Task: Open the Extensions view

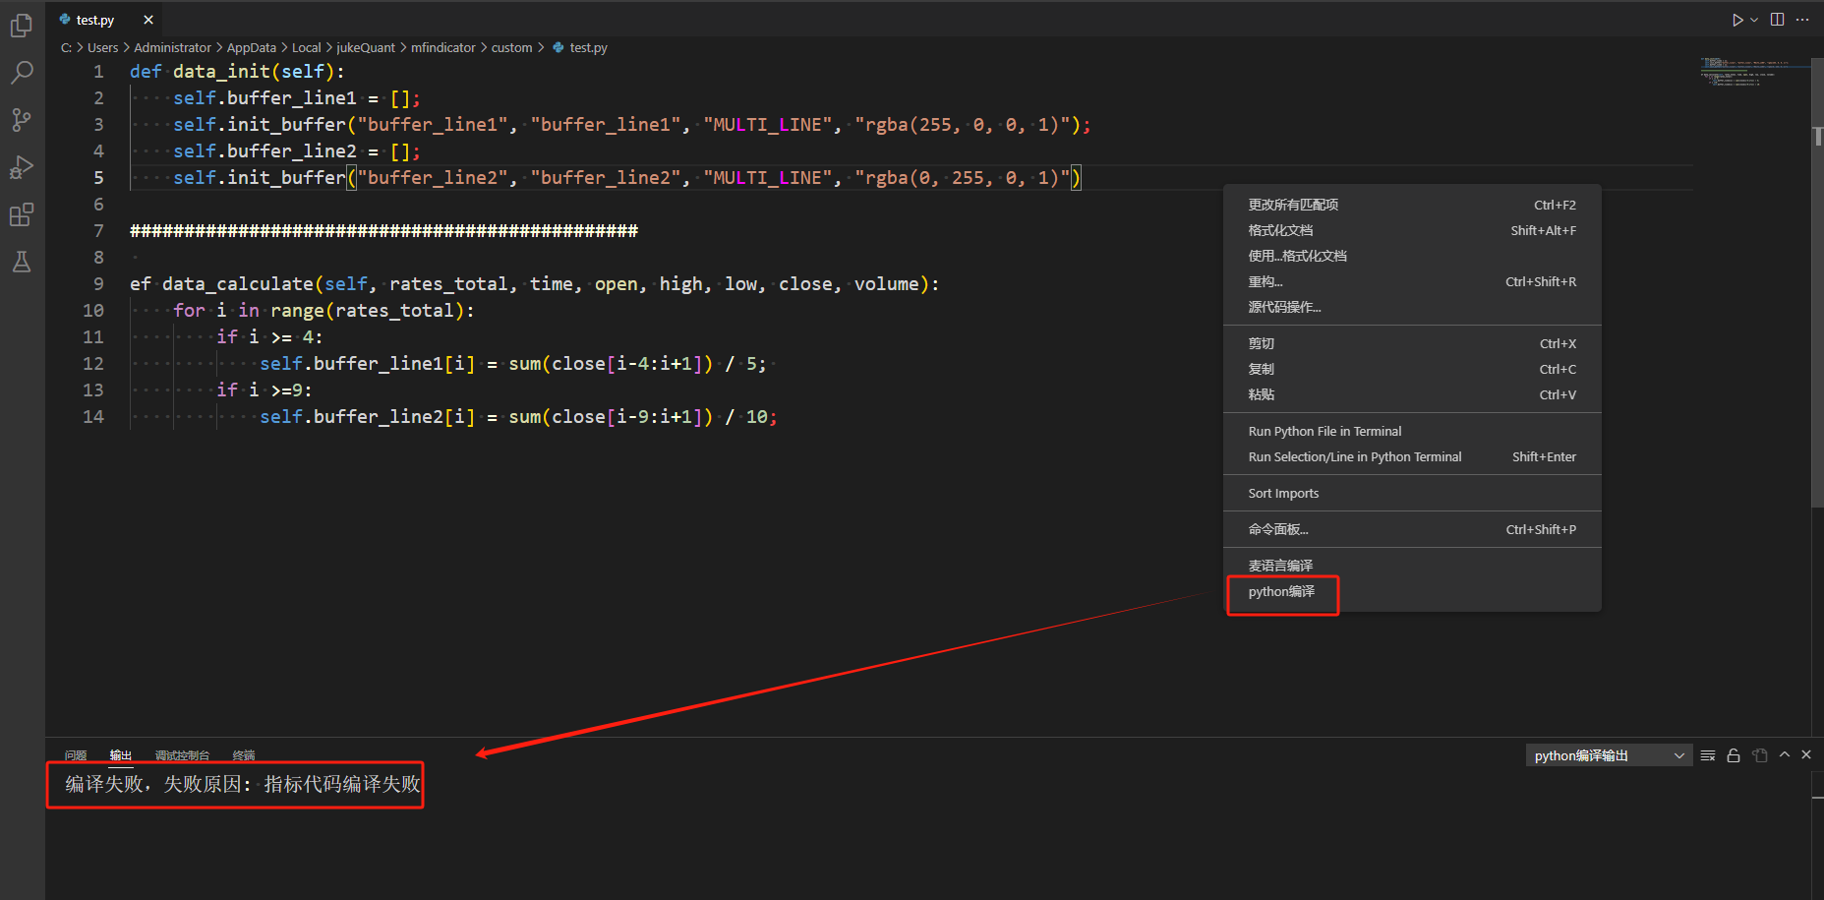Action: [x=21, y=214]
